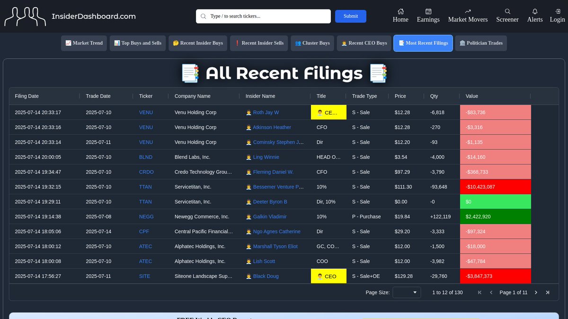
Task: Open the Home icon in navigation
Action: tap(400, 11)
